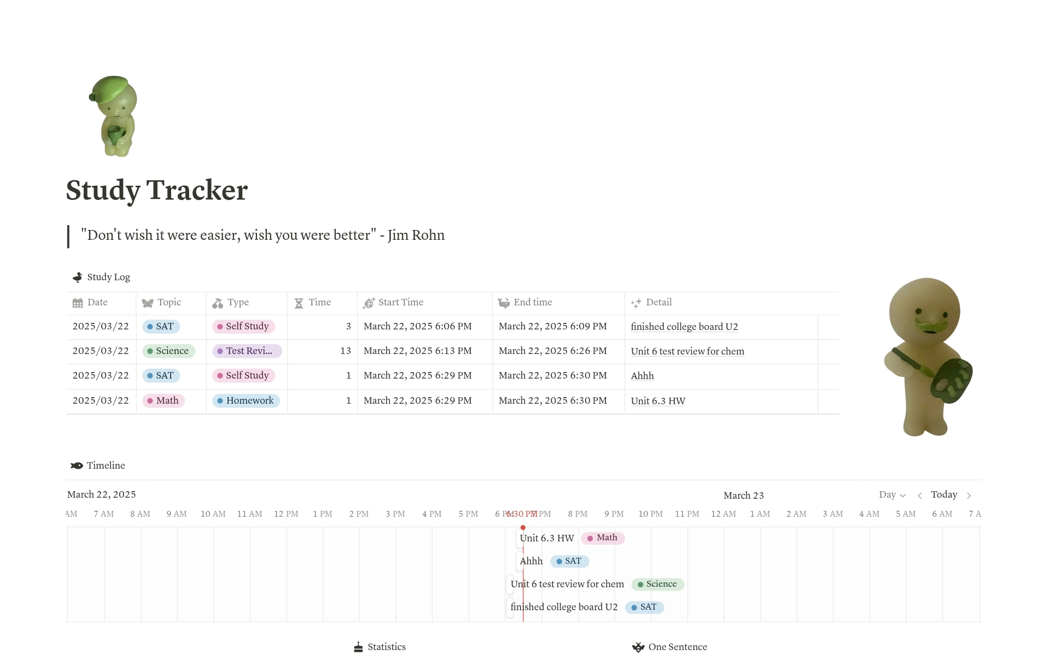Click the cake icon beside Statistics
Screen dimensions: 1050x655
[x=358, y=647]
